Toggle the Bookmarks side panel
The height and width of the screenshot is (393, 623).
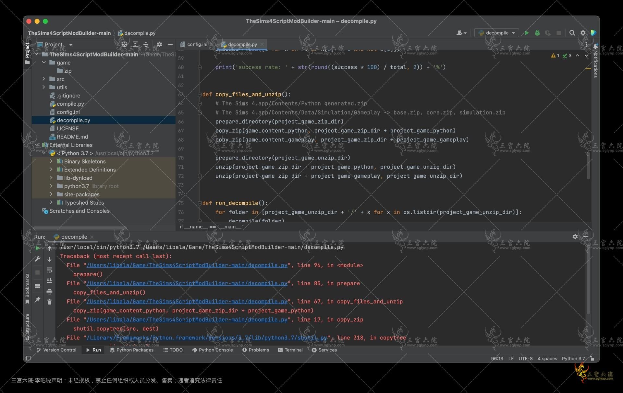coord(27,289)
